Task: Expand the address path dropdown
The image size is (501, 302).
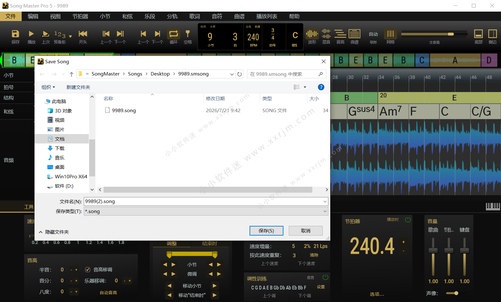Action: tap(232, 74)
